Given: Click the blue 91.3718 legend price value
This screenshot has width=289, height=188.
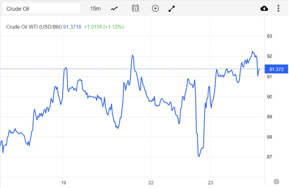Looking at the screenshot, I should pos(72,27).
